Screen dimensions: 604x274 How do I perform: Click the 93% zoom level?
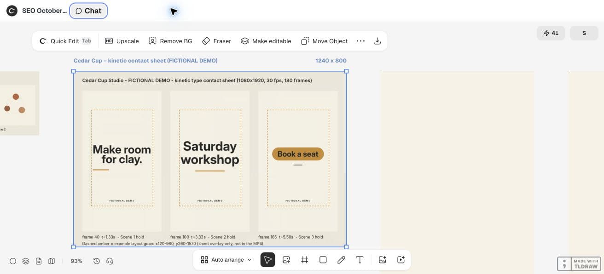[x=76, y=261]
